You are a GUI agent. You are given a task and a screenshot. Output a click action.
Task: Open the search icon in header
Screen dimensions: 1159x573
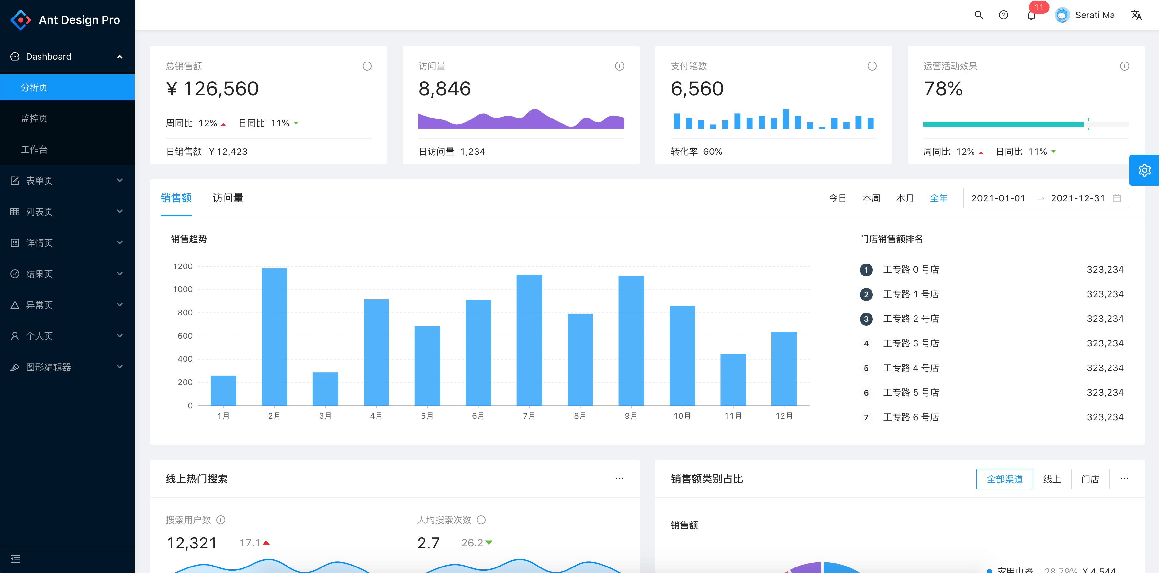click(x=979, y=15)
